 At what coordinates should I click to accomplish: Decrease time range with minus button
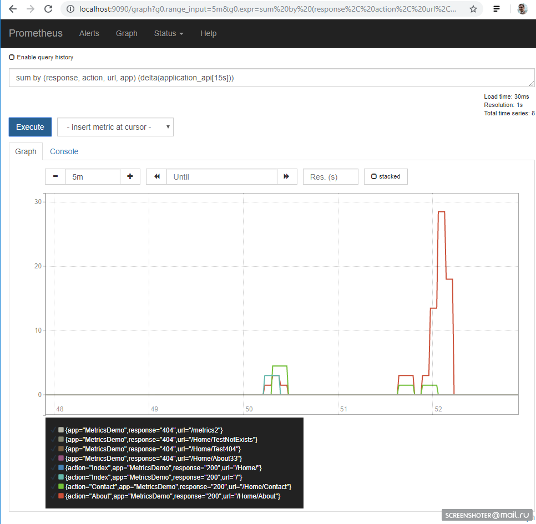(55, 176)
